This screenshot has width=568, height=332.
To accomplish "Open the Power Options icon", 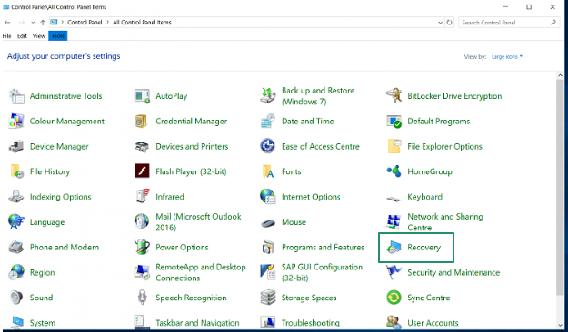I will point(142,247).
